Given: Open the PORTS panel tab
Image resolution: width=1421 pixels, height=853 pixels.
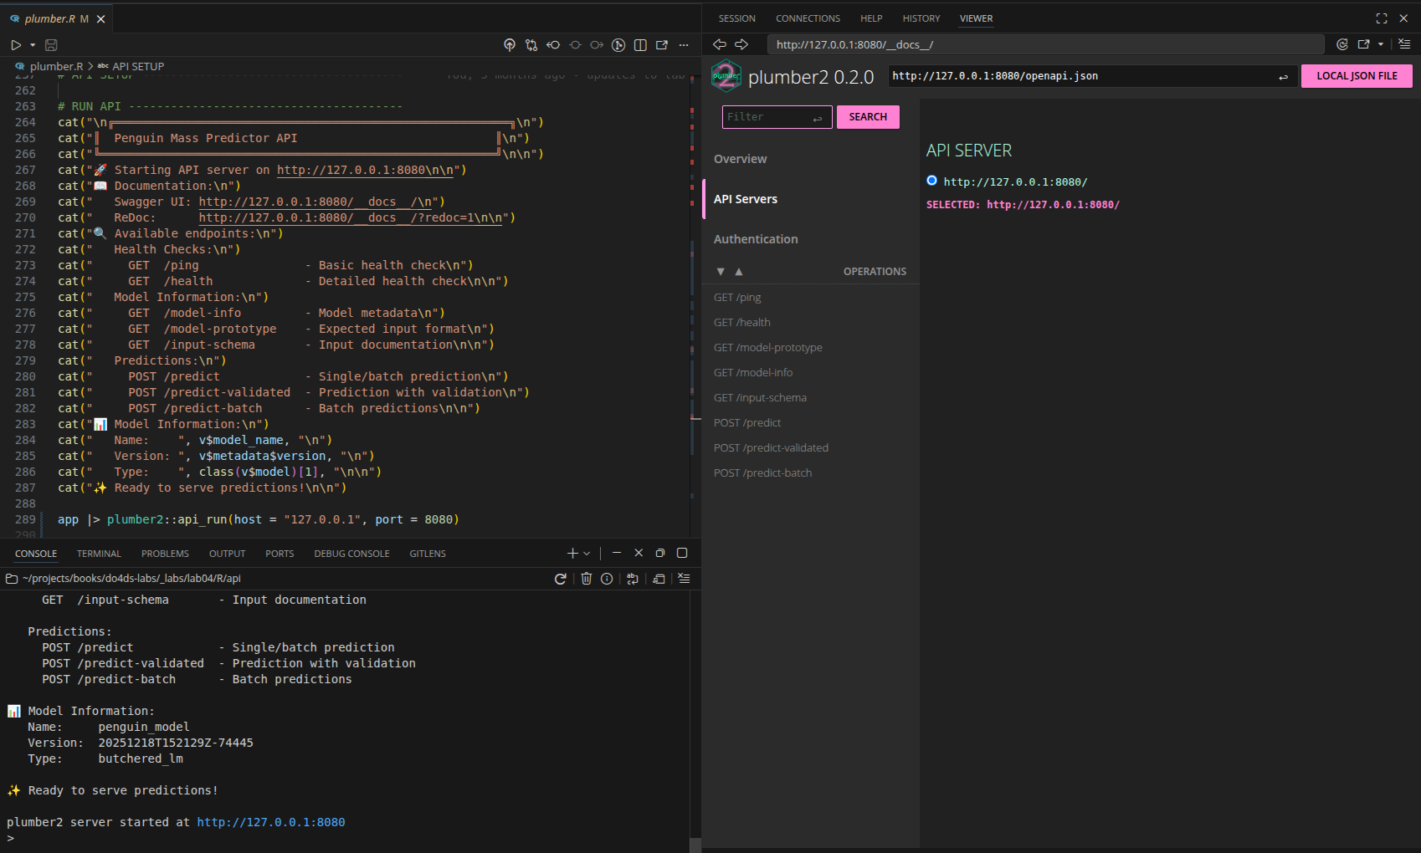Looking at the screenshot, I should [280, 554].
